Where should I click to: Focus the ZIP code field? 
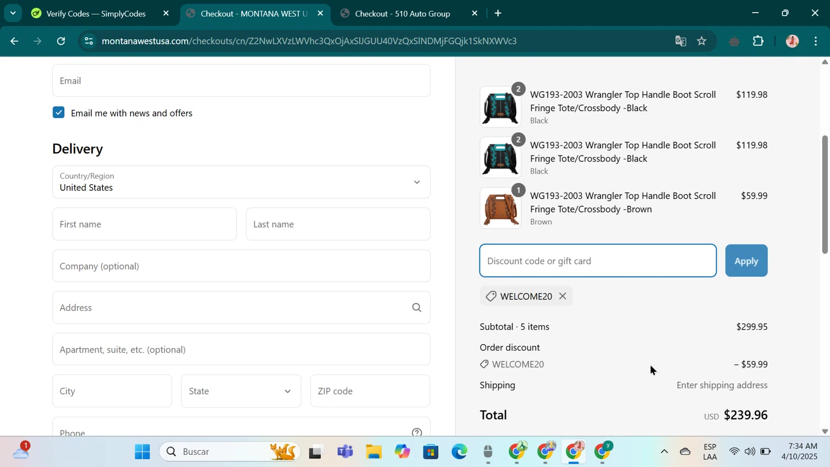370,391
